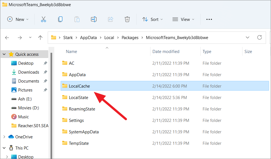
Task: Expand address bar history dropdown
Action: (248, 37)
